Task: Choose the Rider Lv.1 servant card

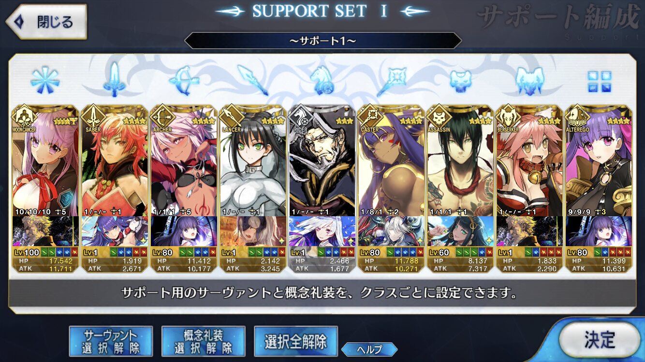Action: (x=322, y=188)
